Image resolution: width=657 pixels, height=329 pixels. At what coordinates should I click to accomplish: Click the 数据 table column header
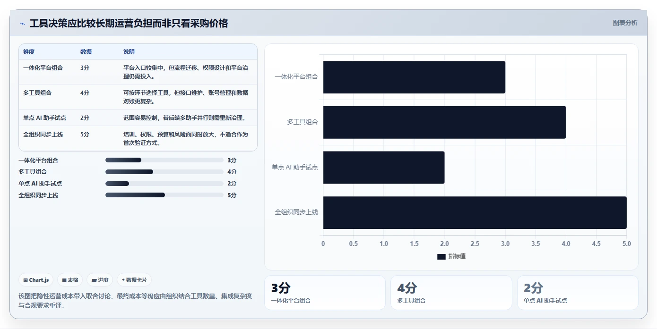click(86, 51)
